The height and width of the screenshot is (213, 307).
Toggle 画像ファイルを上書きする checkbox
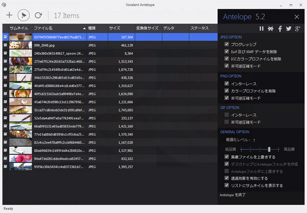pos(226,157)
